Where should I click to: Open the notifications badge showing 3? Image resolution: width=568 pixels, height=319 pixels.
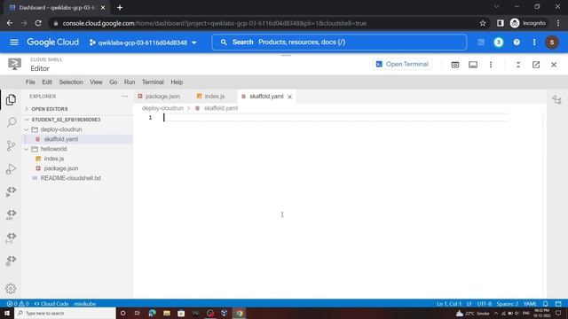click(499, 43)
